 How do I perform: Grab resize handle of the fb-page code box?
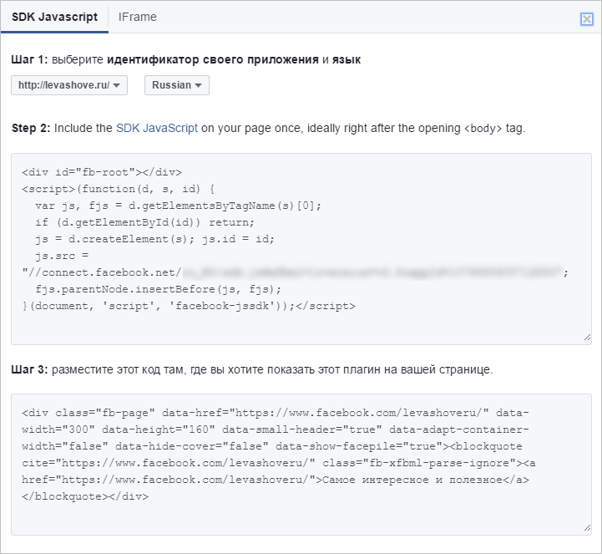pos(587,528)
